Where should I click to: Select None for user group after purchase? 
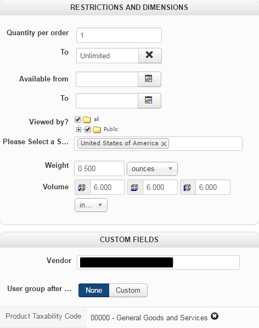coord(94,291)
